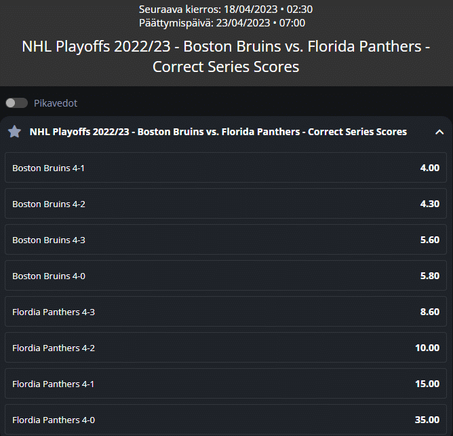
Task: Toggle the Pikavedot switch
Action: point(17,103)
